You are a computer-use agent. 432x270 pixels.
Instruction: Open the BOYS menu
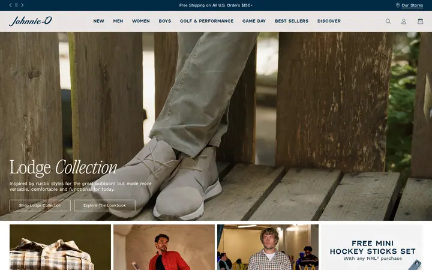[165, 21]
